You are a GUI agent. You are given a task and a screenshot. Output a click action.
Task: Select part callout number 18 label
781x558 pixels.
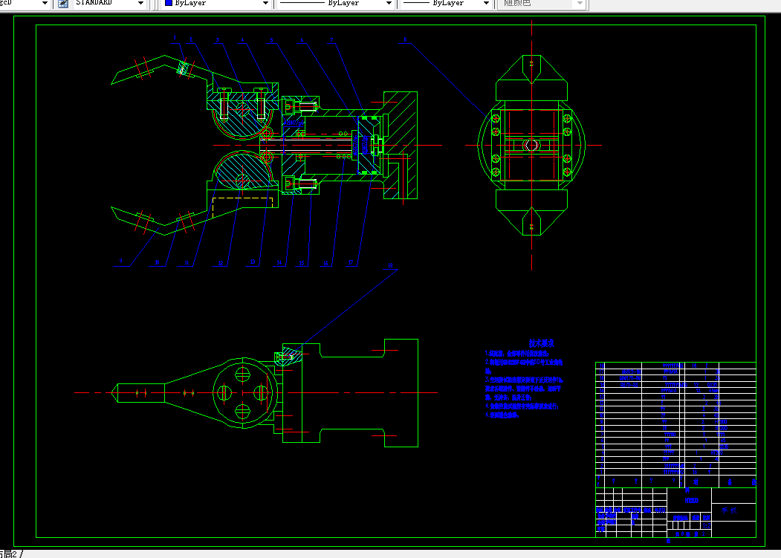click(390, 265)
